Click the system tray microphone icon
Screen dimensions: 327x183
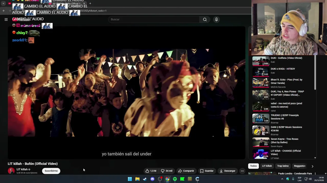(293, 179)
